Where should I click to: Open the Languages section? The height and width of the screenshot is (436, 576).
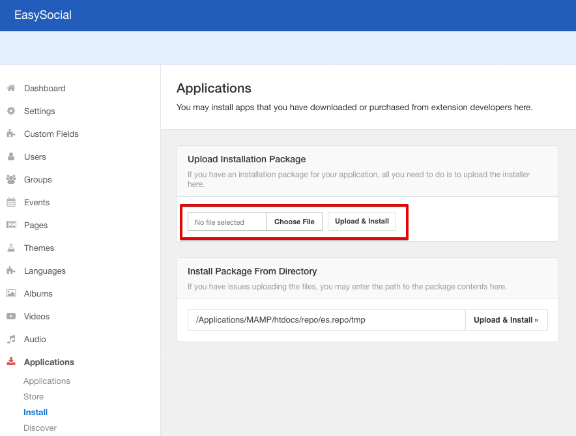tap(45, 270)
